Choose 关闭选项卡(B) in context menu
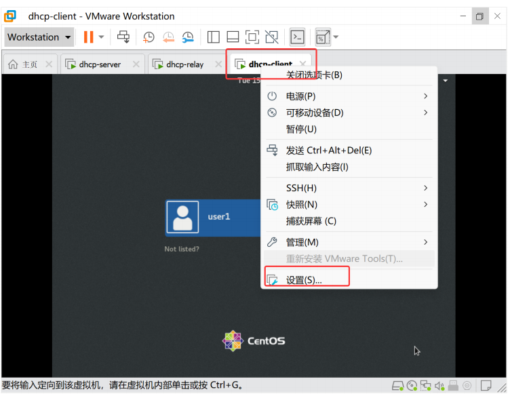510x394 pixels. 349,75
